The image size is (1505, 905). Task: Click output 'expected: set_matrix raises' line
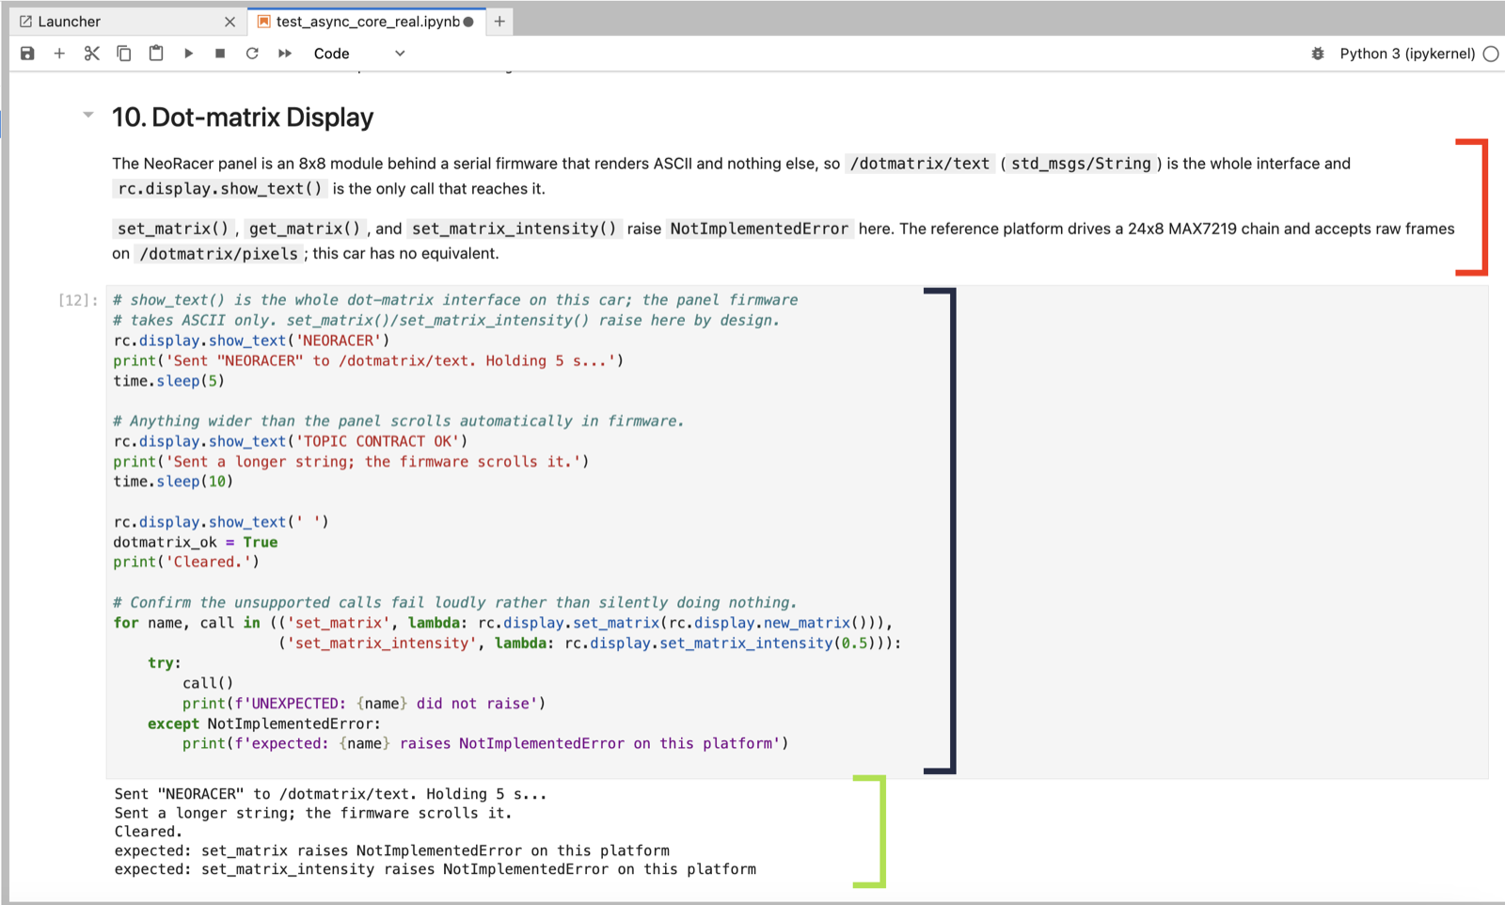coord(392,850)
